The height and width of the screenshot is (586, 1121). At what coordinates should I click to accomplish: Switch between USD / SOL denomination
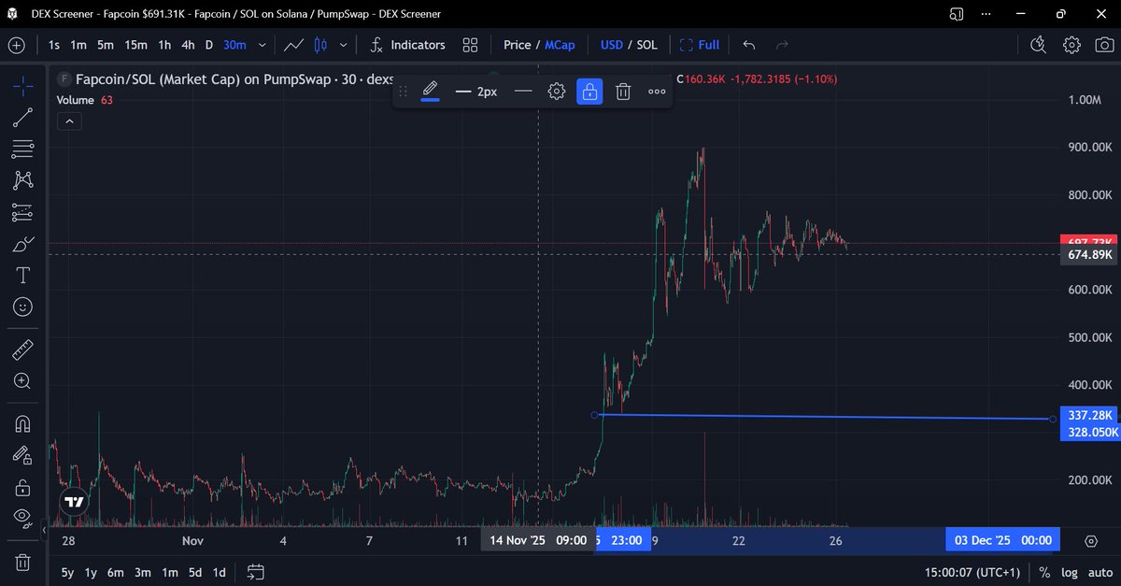pos(629,45)
